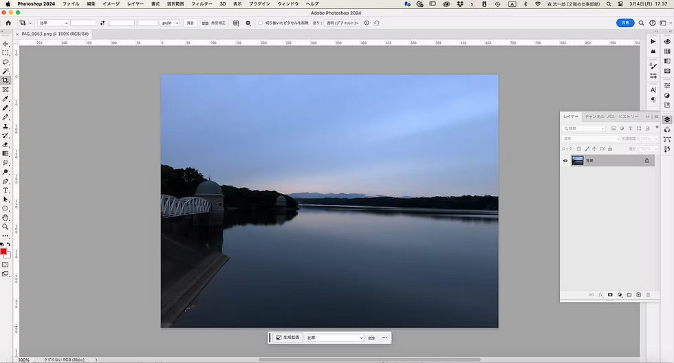Image resolution: width=674 pixels, height=363 pixels.
Task: Select the Horizontal Type tool
Action: [x=6, y=190]
